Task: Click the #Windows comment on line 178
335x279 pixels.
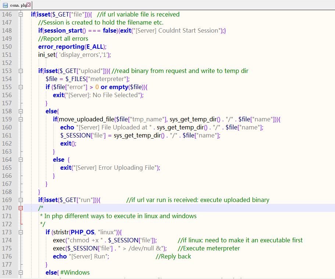Action: tap(75, 273)
